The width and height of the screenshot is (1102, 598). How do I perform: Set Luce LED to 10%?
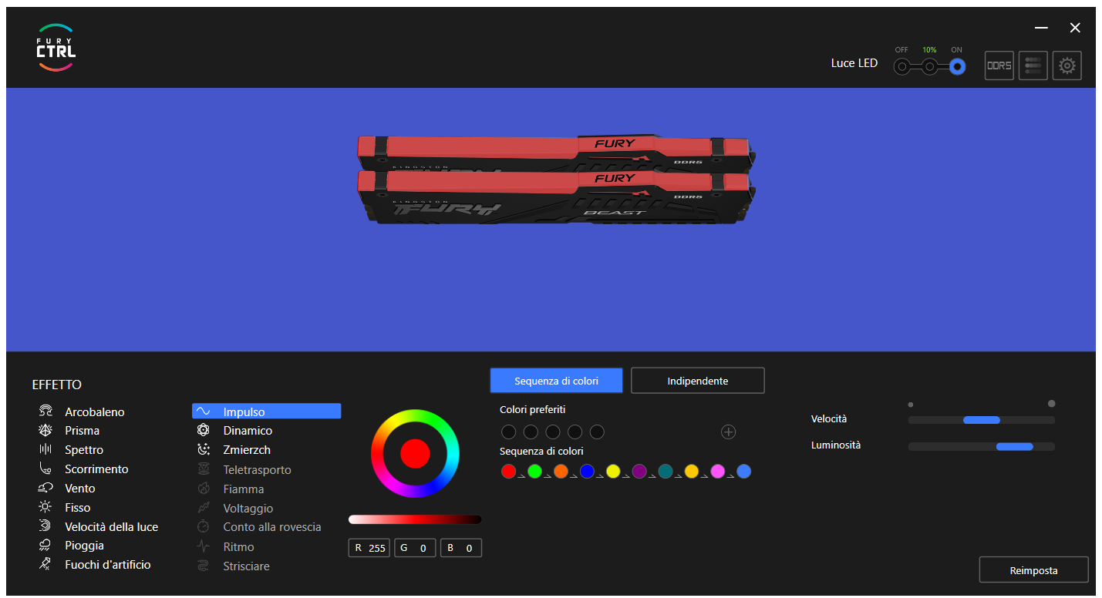930,67
